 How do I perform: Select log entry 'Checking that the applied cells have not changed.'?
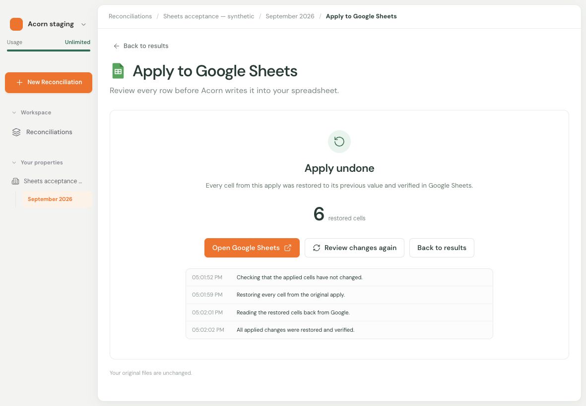(x=339, y=277)
